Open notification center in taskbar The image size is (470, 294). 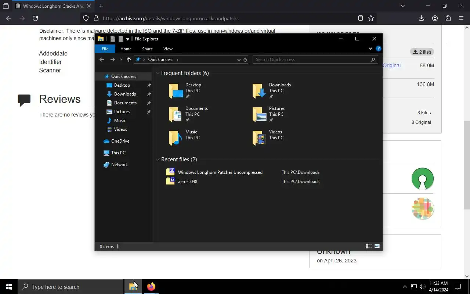coord(458,287)
